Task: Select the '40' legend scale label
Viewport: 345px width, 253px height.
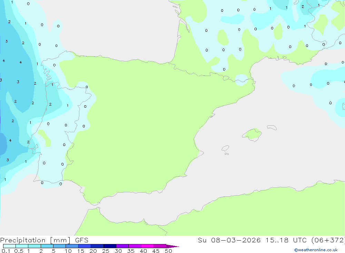Action: click(x=143, y=251)
